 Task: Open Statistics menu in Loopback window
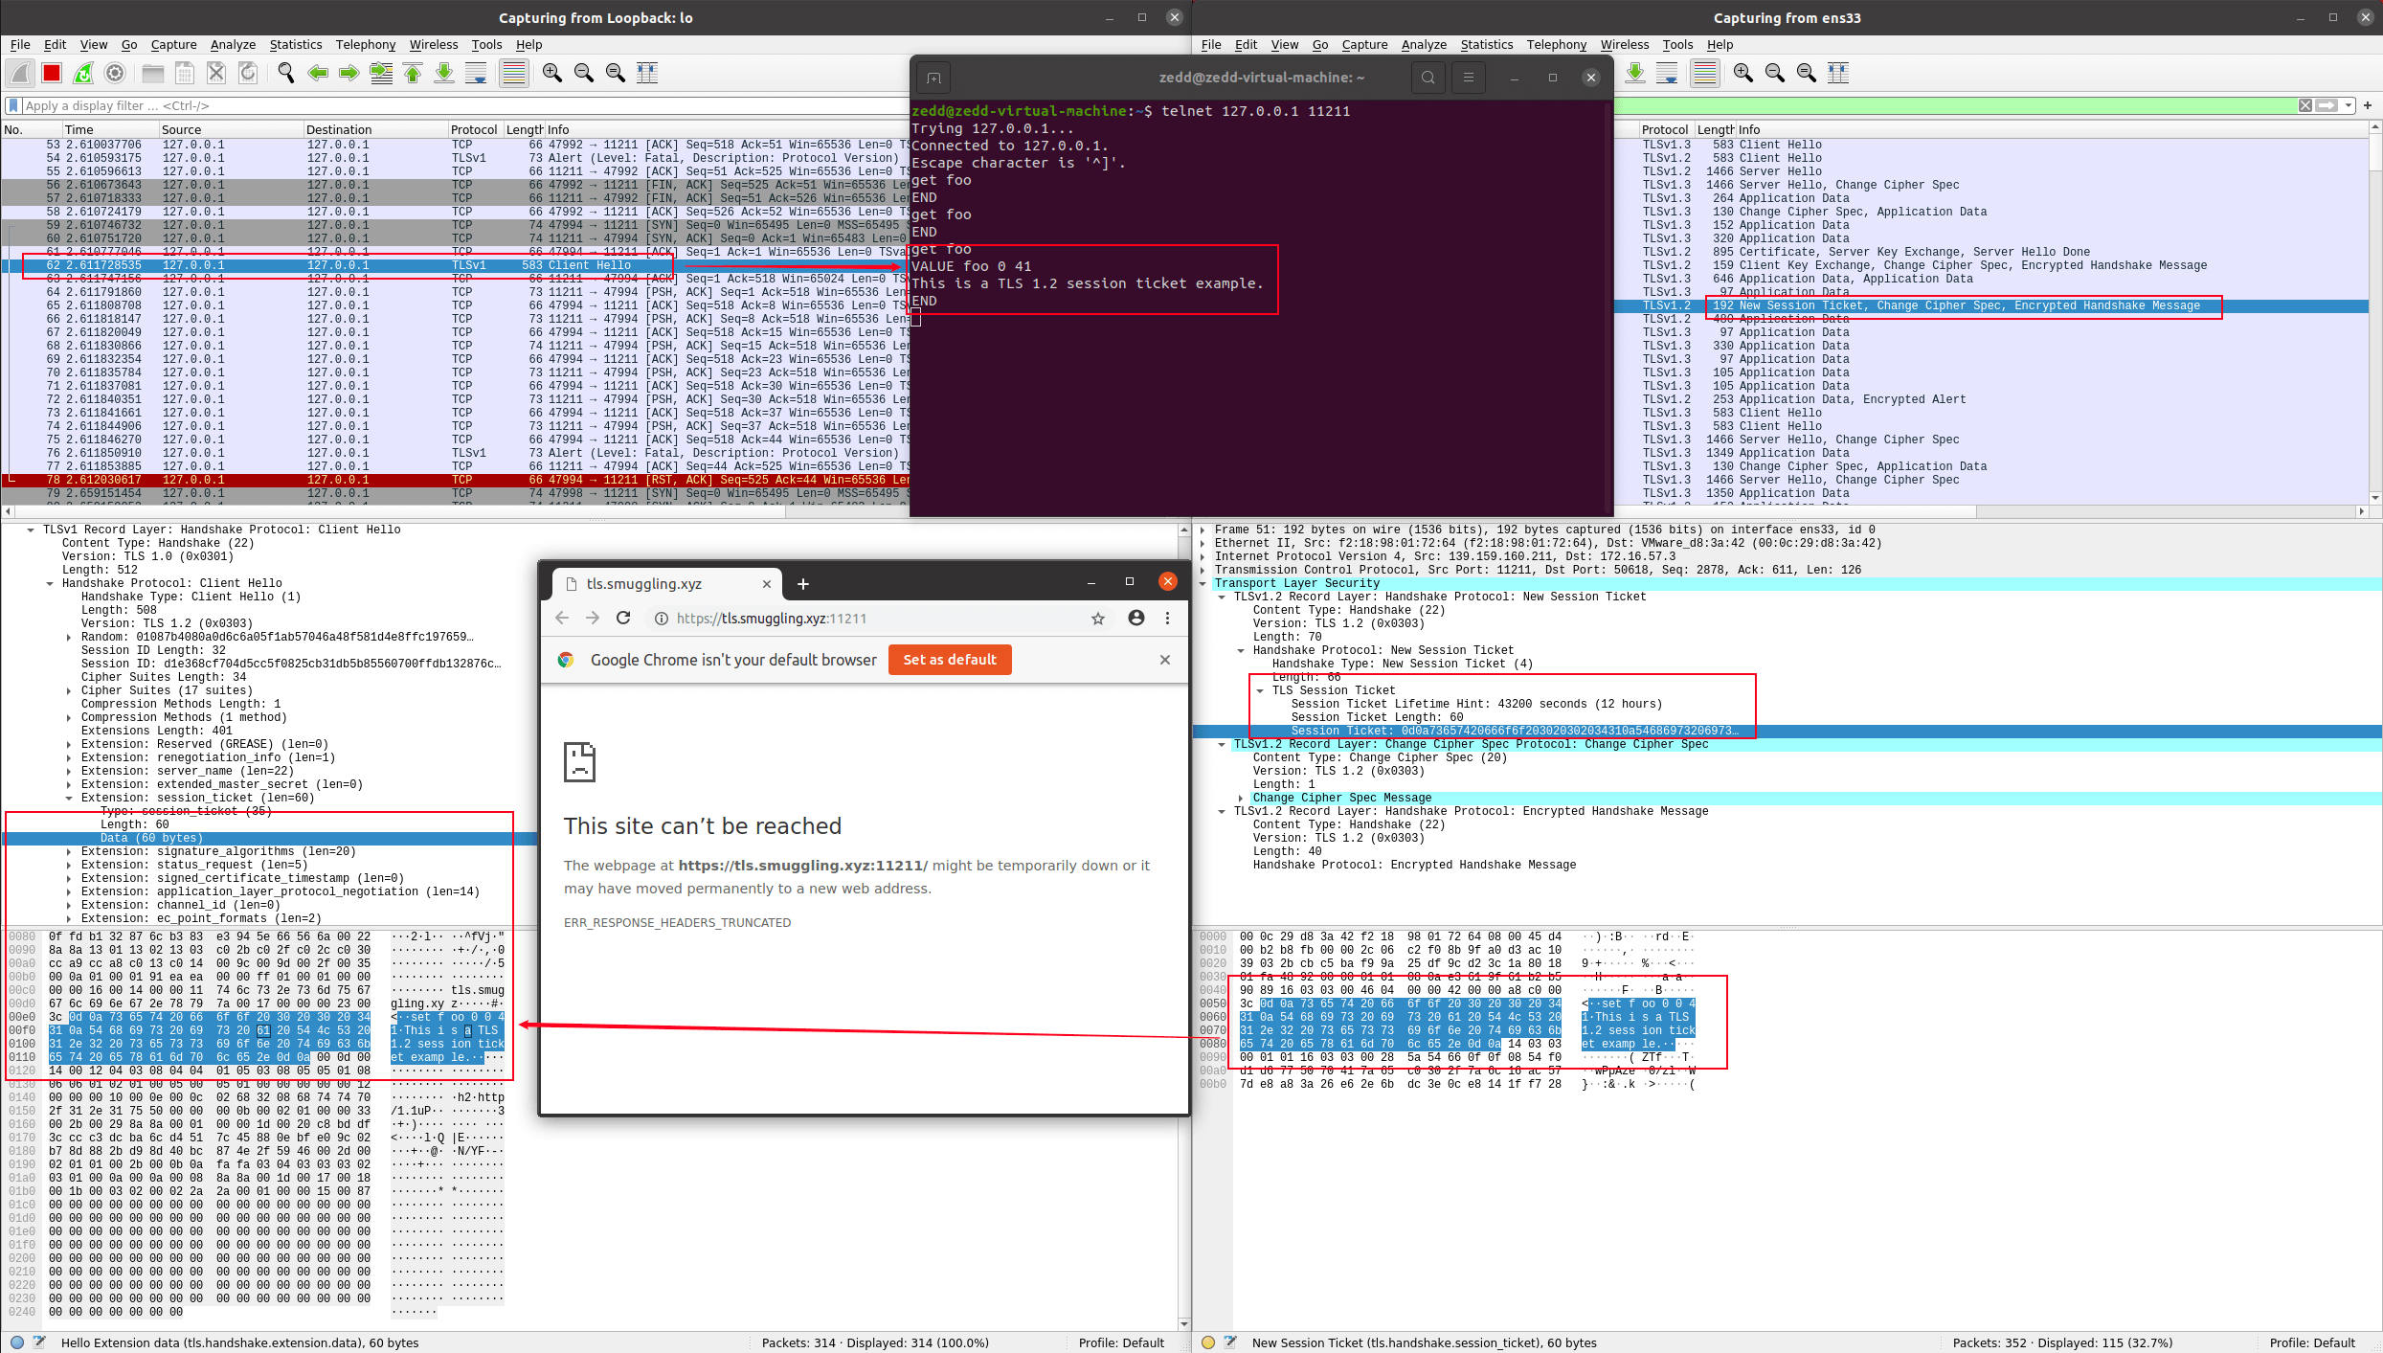coord(296,44)
